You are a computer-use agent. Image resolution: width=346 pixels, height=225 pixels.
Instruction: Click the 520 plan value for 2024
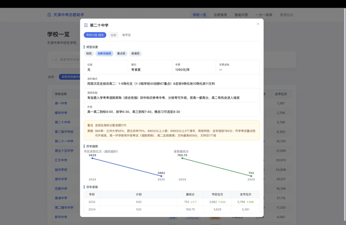point(139,209)
